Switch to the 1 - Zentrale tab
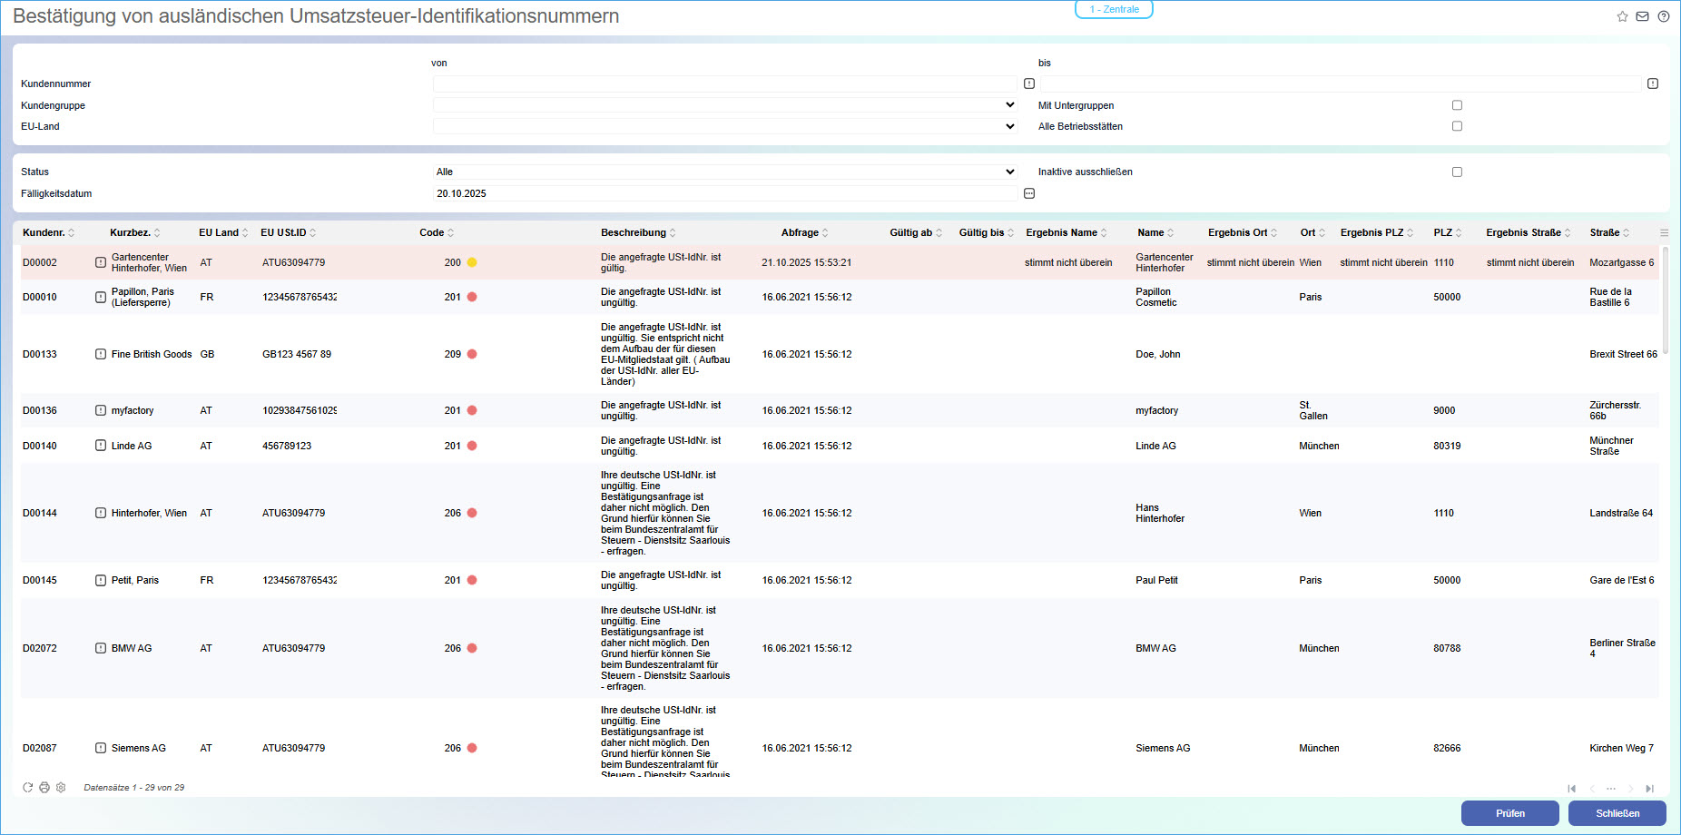Image resolution: width=1681 pixels, height=835 pixels. (x=1114, y=9)
